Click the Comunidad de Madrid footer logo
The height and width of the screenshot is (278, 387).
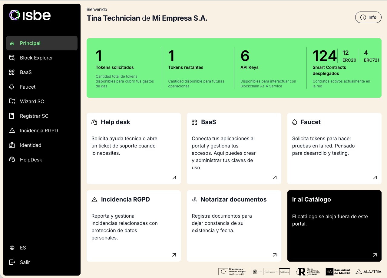click(338, 272)
